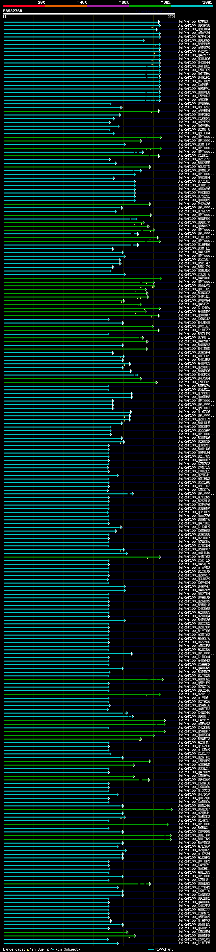The height and width of the screenshot is (952, 216).
Task: Select hit label UniRef100_C1C4Q0
Action: [194, 308]
